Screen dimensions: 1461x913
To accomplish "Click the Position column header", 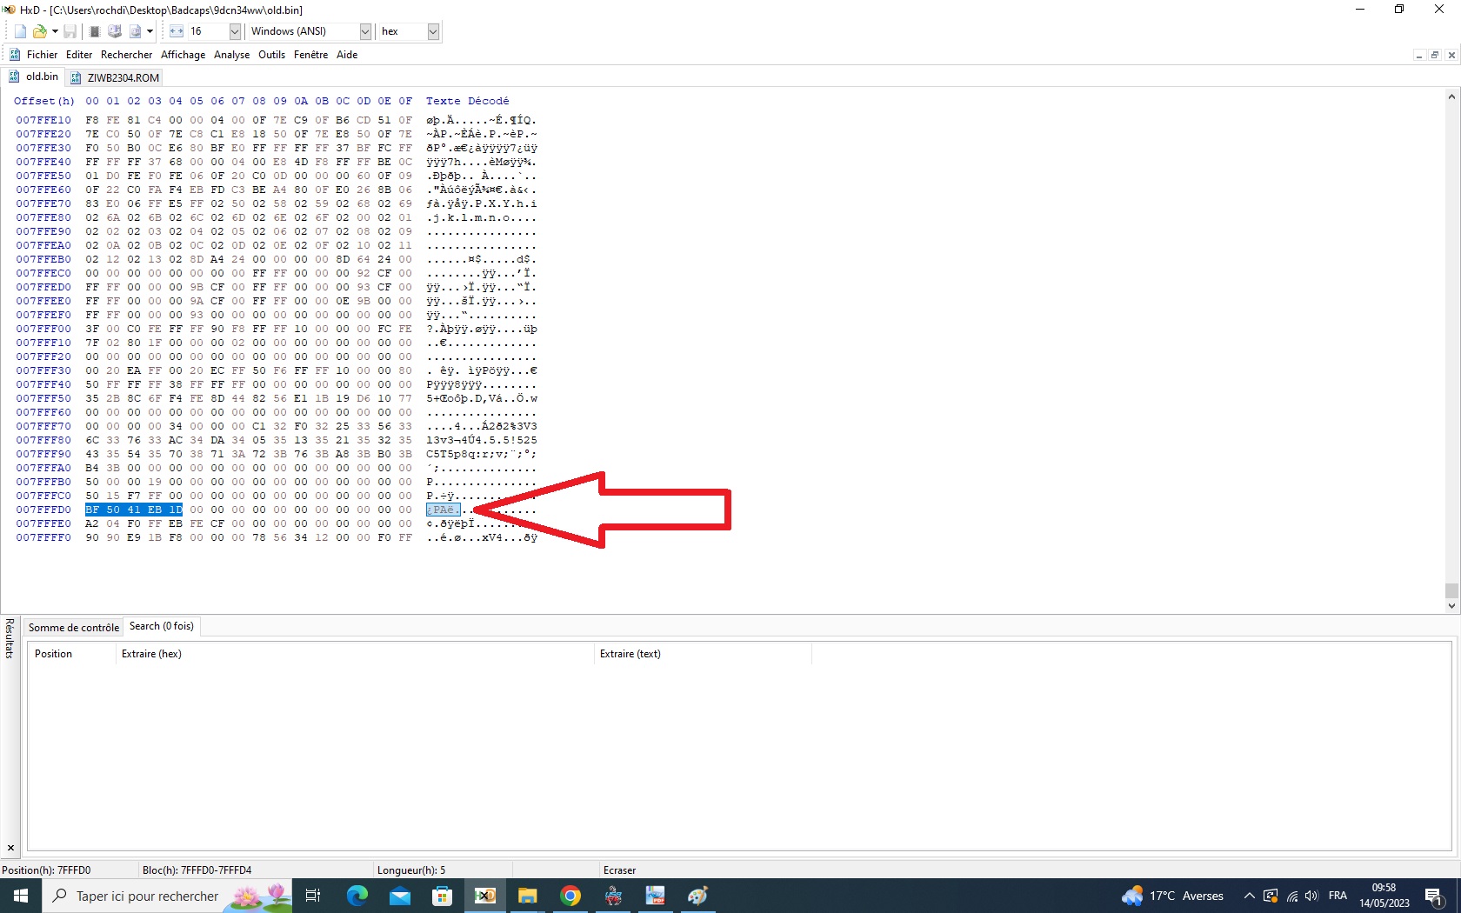I will (x=71, y=654).
